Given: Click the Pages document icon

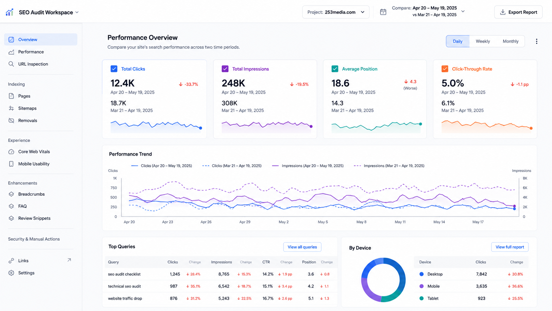Looking at the screenshot, I should click(x=11, y=96).
